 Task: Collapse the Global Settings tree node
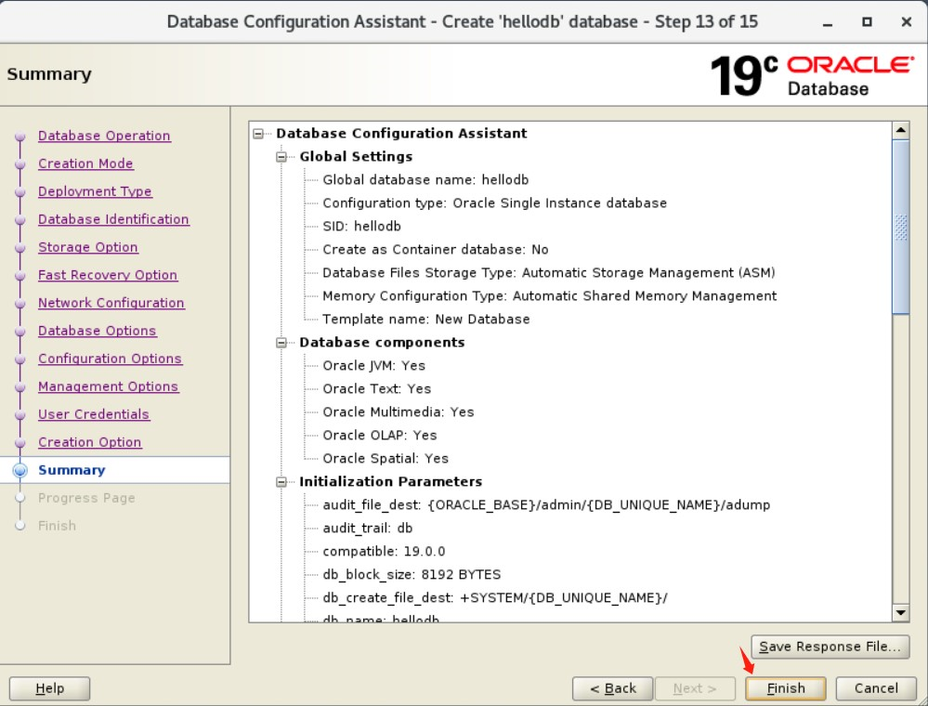pos(281,157)
